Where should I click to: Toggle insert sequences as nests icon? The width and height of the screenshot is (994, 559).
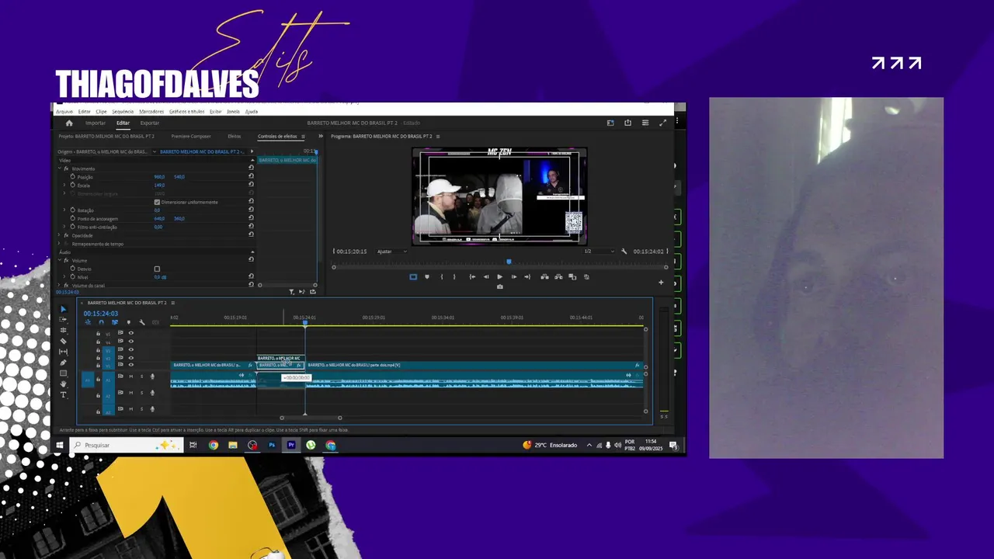click(88, 322)
